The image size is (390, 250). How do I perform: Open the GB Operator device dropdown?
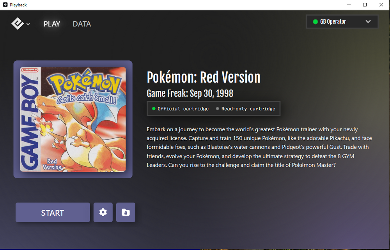(x=342, y=21)
